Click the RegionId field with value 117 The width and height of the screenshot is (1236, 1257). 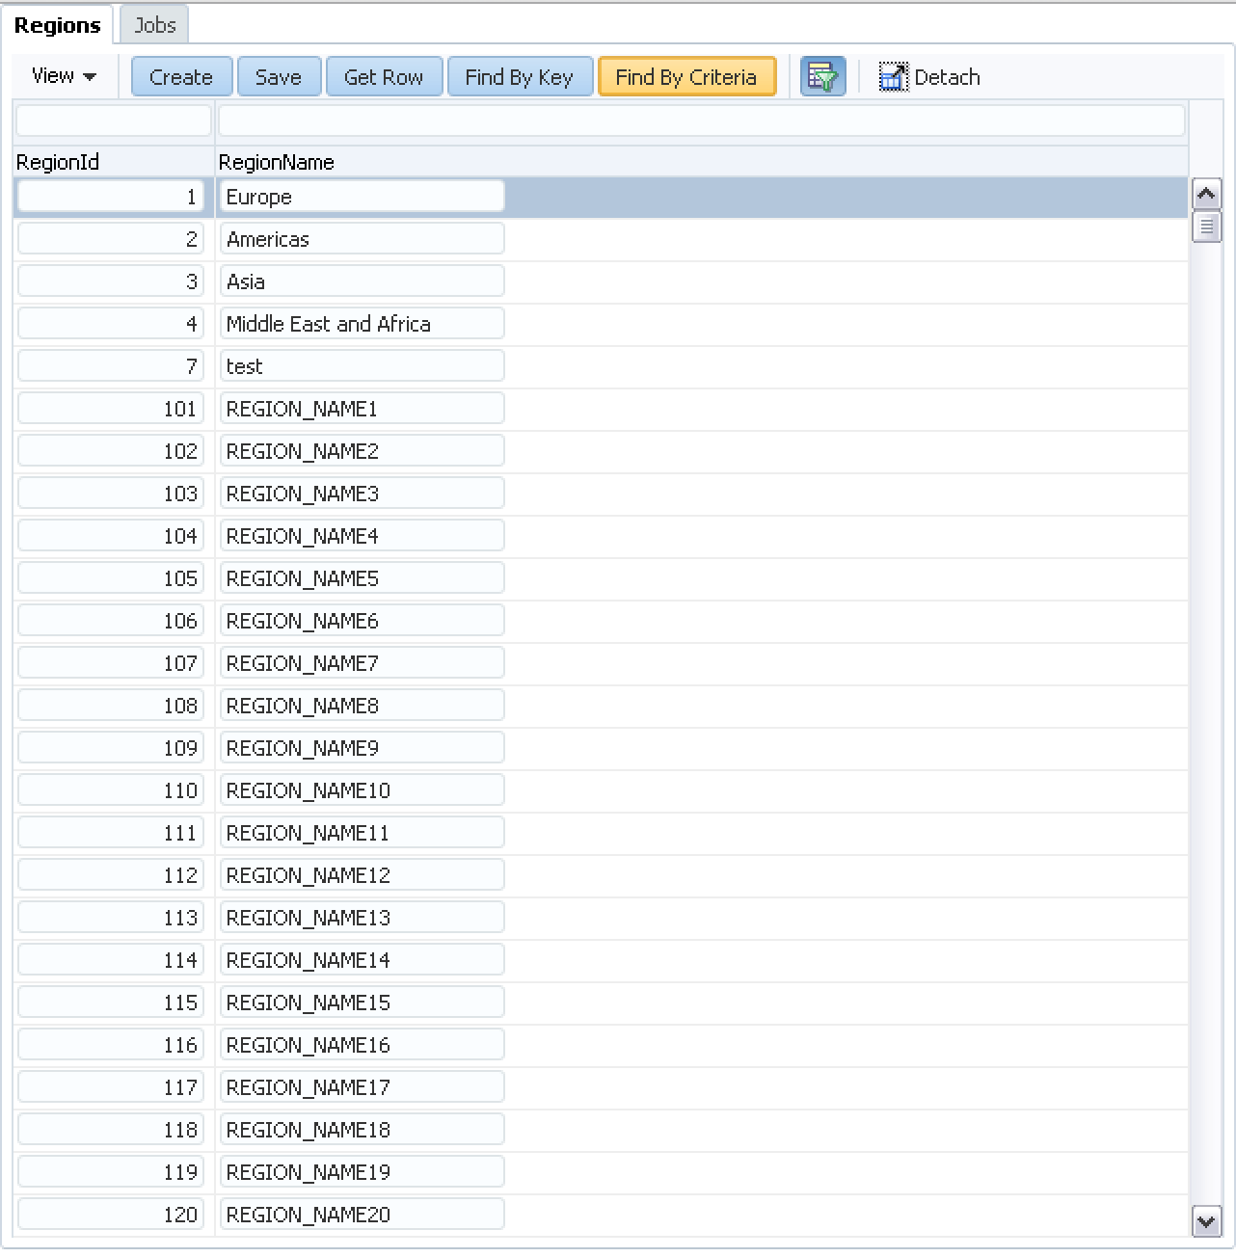click(111, 1087)
